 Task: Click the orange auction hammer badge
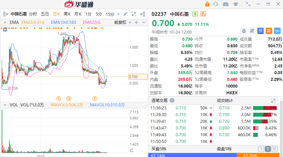click(x=203, y=14)
